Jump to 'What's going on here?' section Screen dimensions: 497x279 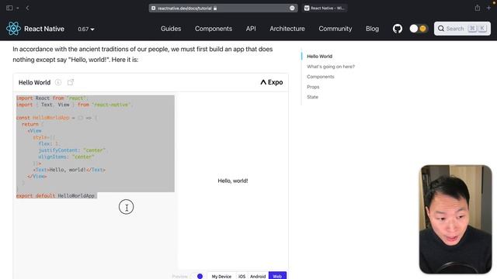(331, 67)
